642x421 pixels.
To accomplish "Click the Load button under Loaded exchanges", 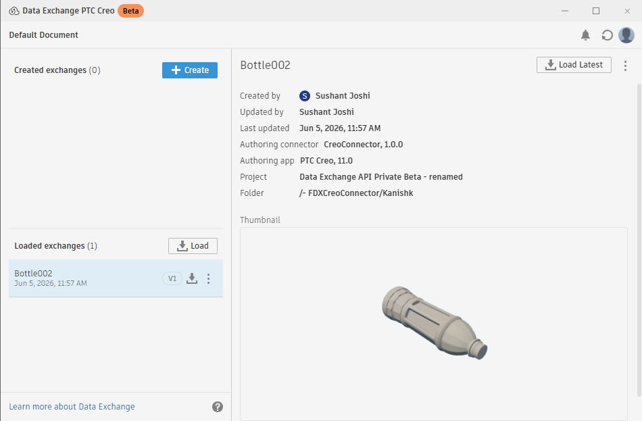I will (193, 246).
